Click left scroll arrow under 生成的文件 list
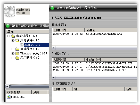 point(54,78)
